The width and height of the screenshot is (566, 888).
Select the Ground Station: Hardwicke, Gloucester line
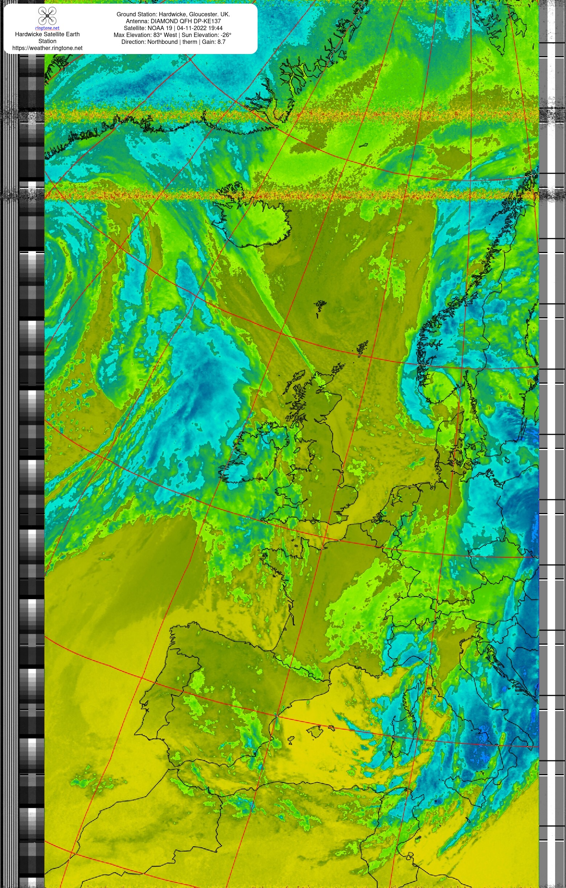(173, 15)
